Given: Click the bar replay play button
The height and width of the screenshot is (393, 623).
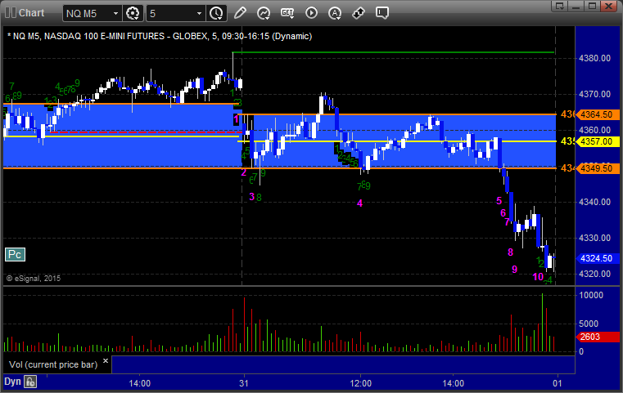Looking at the screenshot, I should [x=311, y=13].
